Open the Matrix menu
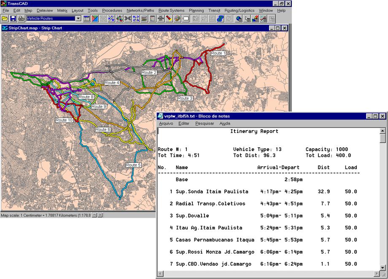 click(62, 11)
